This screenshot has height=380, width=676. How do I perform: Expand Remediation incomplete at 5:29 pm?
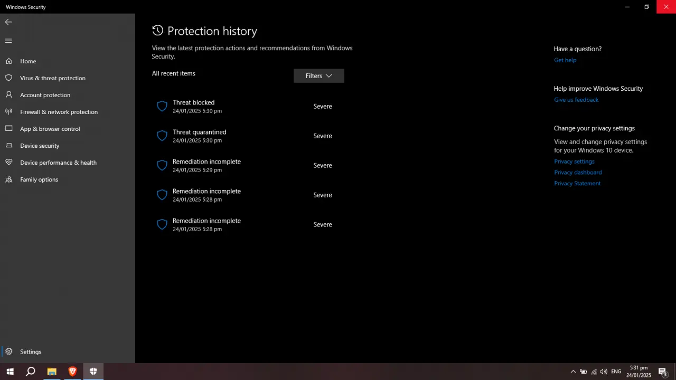click(x=248, y=166)
